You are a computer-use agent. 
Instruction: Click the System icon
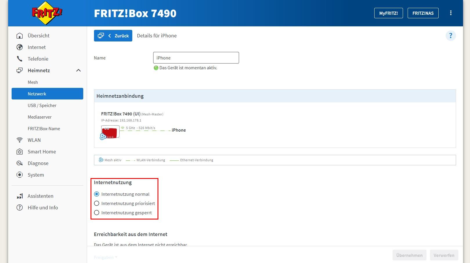click(20, 175)
